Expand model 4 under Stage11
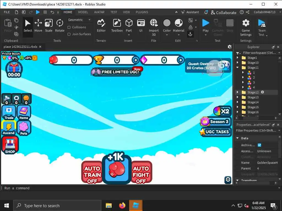Screen dimensions: 282x211 (243, 87)
